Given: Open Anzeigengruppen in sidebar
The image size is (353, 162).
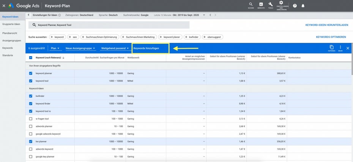Looking at the screenshot, I should pyautogui.click(x=13, y=41).
